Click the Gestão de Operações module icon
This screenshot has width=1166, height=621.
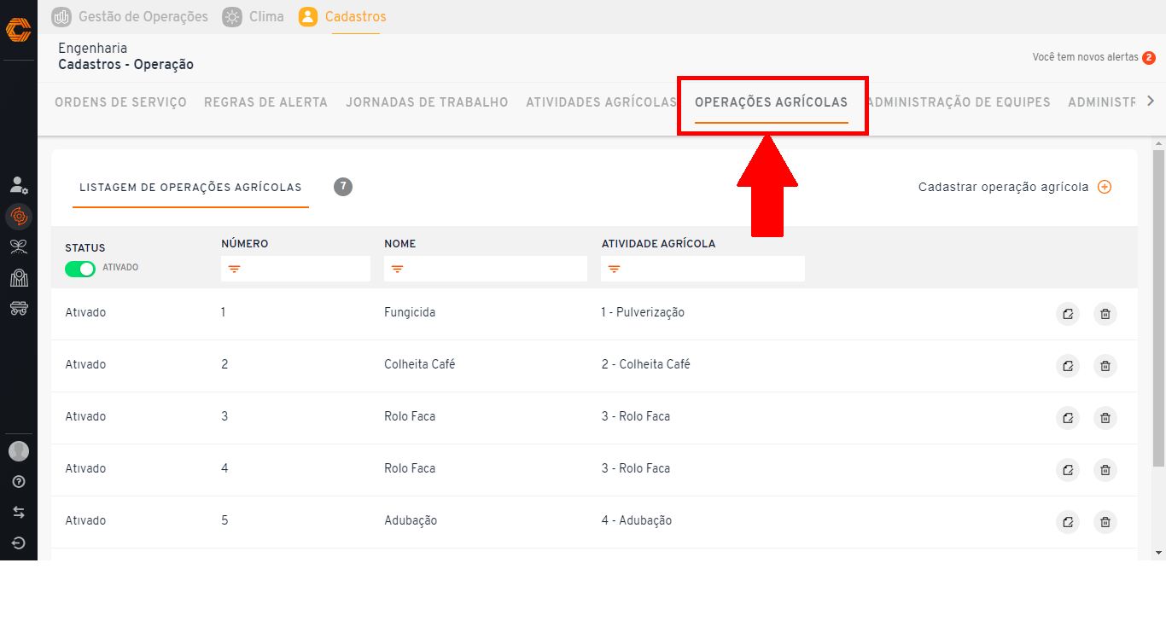tap(61, 16)
